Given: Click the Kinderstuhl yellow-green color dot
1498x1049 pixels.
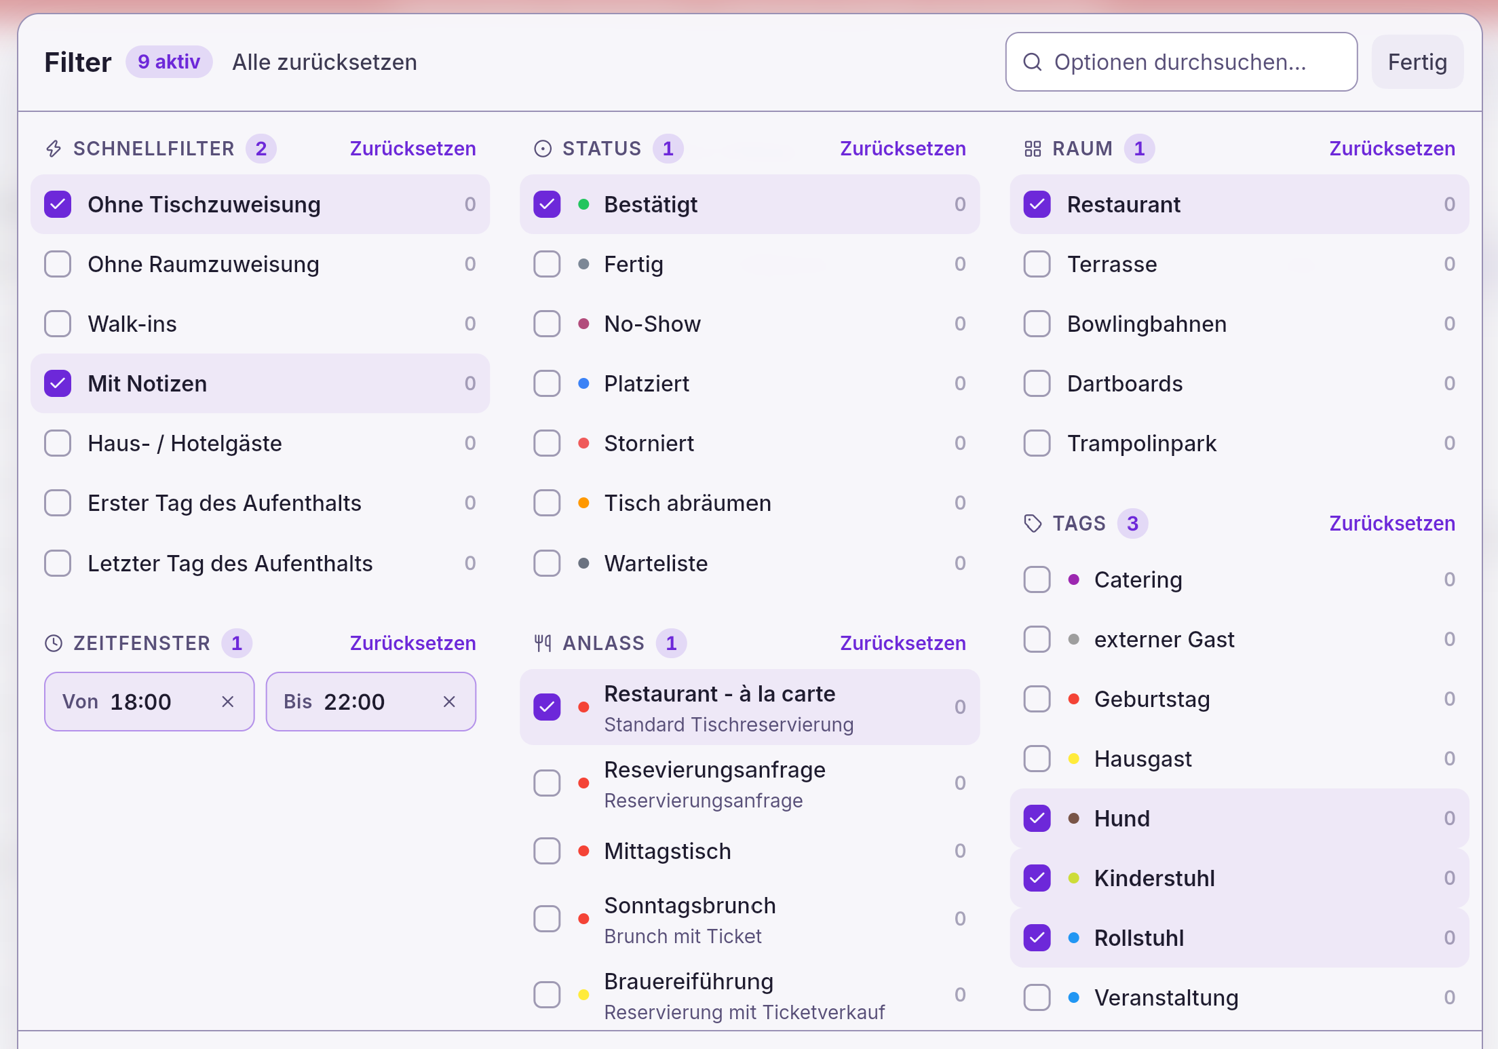Looking at the screenshot, I should pos(1074,878).
